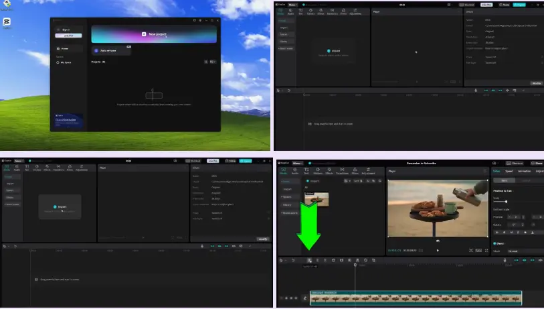Select the imported picnic video thumbnail in media bin
This screenshot has width=544, height=309.
pos(316,199)
